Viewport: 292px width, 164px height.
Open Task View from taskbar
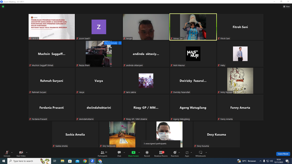tap(55, 161)
